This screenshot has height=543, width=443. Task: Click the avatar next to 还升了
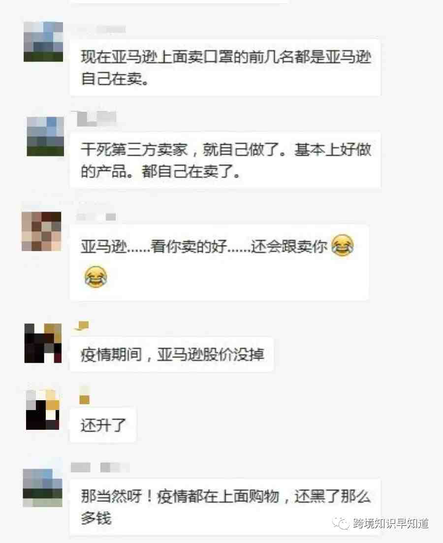[43, 410]
